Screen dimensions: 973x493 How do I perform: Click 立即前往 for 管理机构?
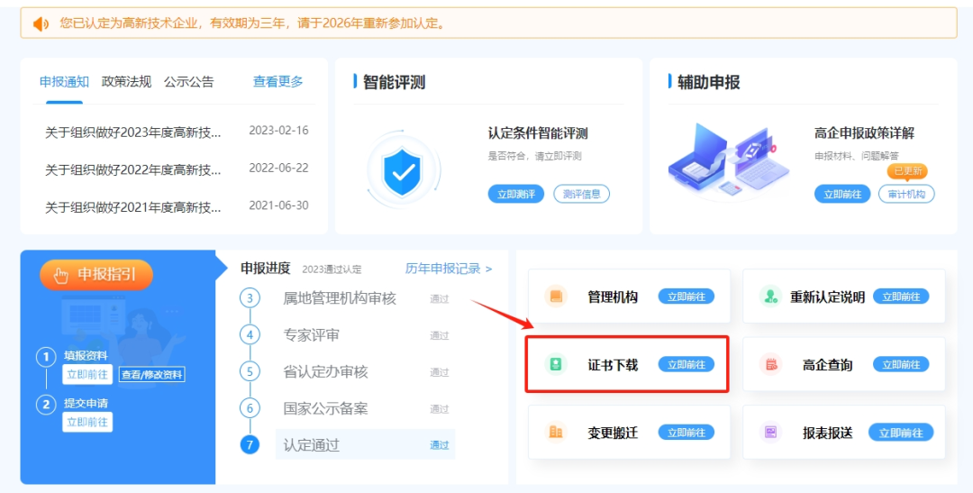[x=687, y=297]
